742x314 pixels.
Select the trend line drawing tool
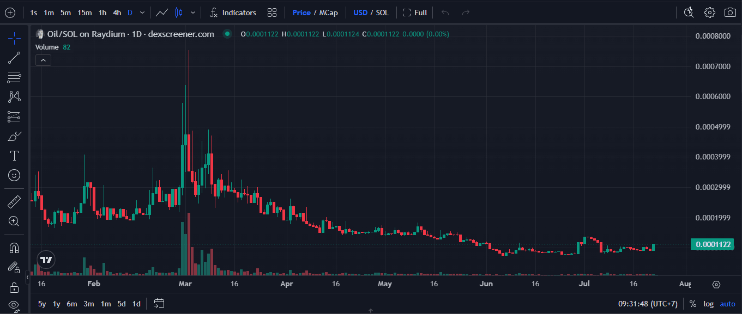[x=14, y=58]
